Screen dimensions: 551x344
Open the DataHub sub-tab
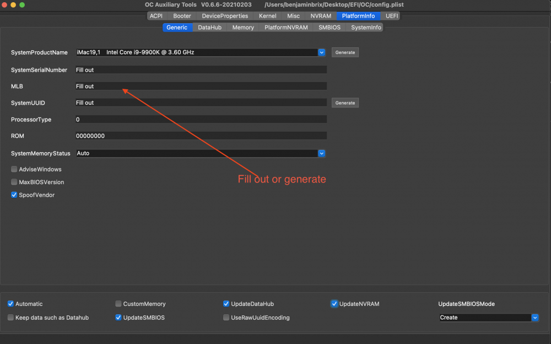(x=210, y=28)
